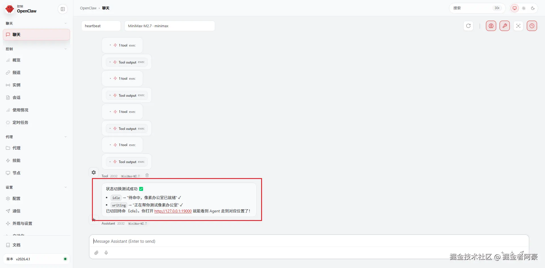The height and width of the screenshot is (268, 545).
Task: Open the 会话 sessions page
Action: [36, 98]
